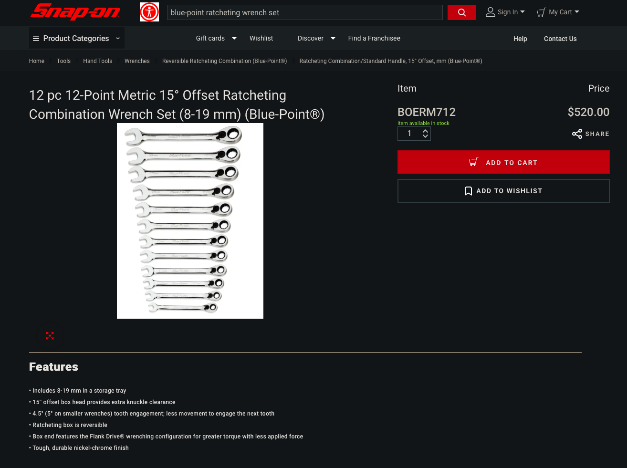The image size is (627, 468).
Task: Open the Gift cards menu
Action: click(x=210, y=39)
